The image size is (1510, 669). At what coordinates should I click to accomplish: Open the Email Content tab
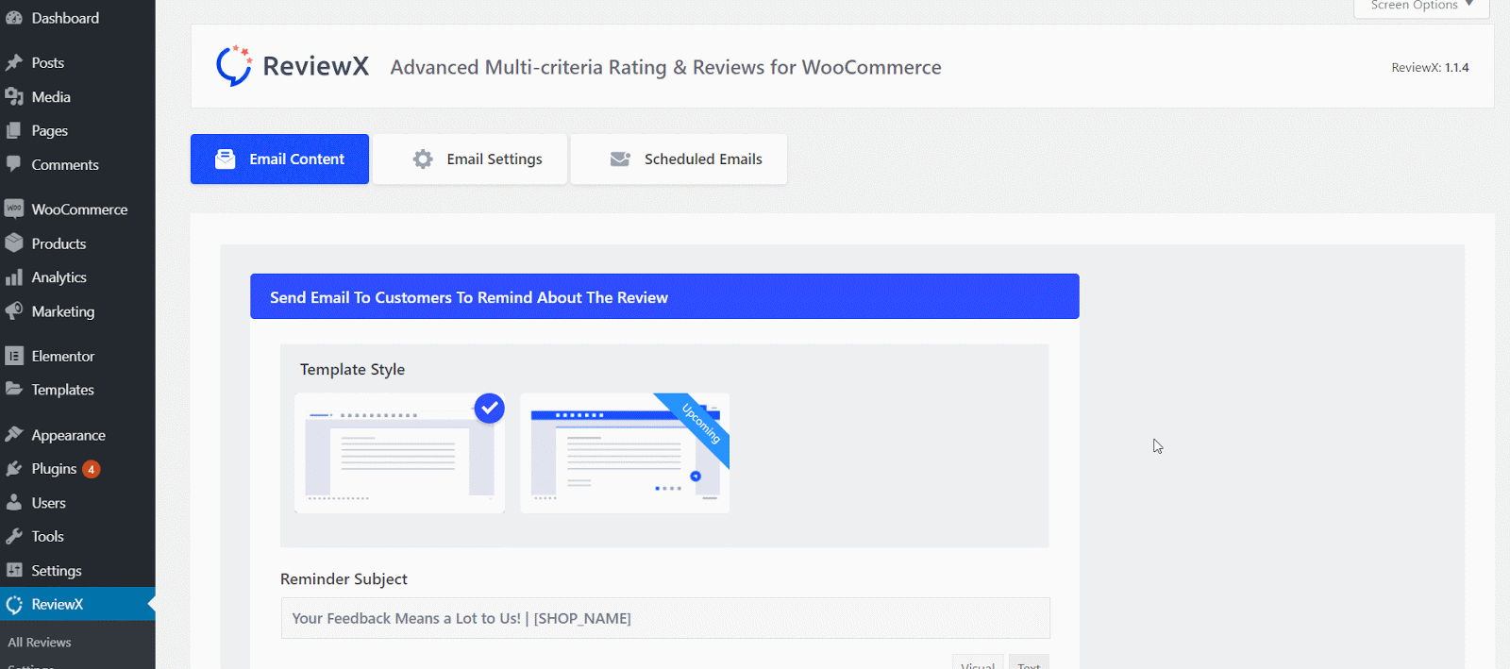pyautogui.click(x=279, y=159)
